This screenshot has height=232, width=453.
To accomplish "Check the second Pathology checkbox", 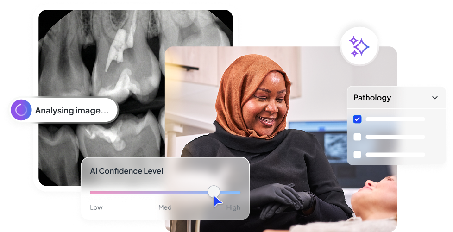I will click(357, 137).
